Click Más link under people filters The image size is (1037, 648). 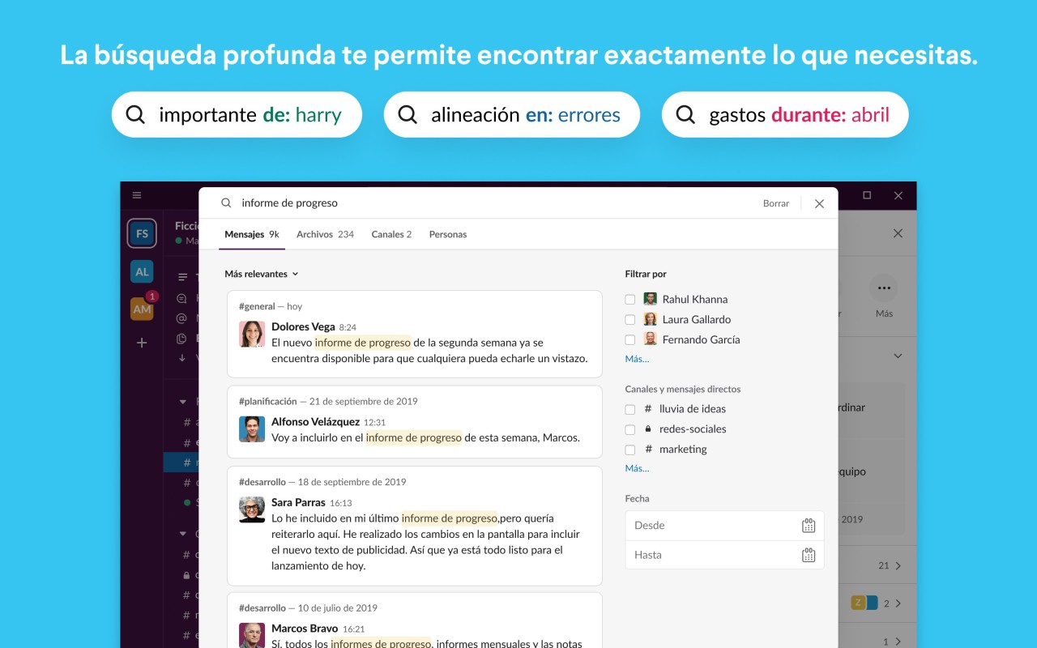click(x=637, y=359)
